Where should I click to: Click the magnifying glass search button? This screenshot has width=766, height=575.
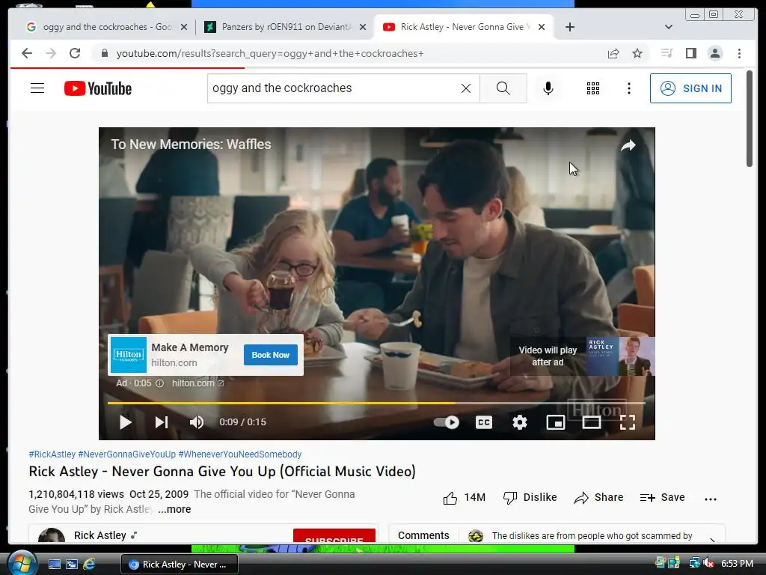[x=503, y=88]
